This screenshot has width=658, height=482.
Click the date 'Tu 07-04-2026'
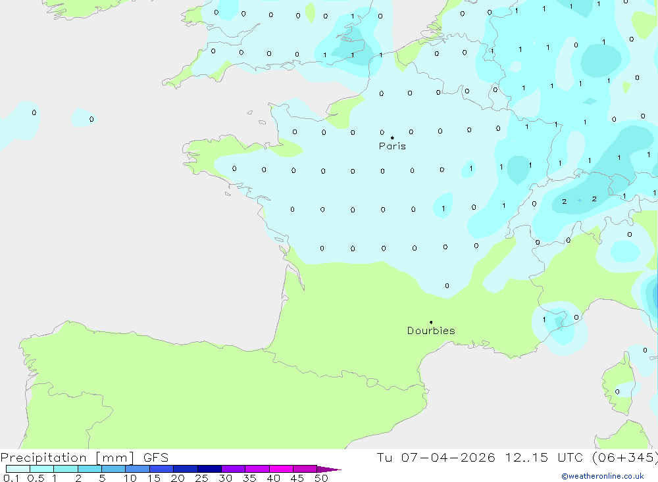coord(436,458)
